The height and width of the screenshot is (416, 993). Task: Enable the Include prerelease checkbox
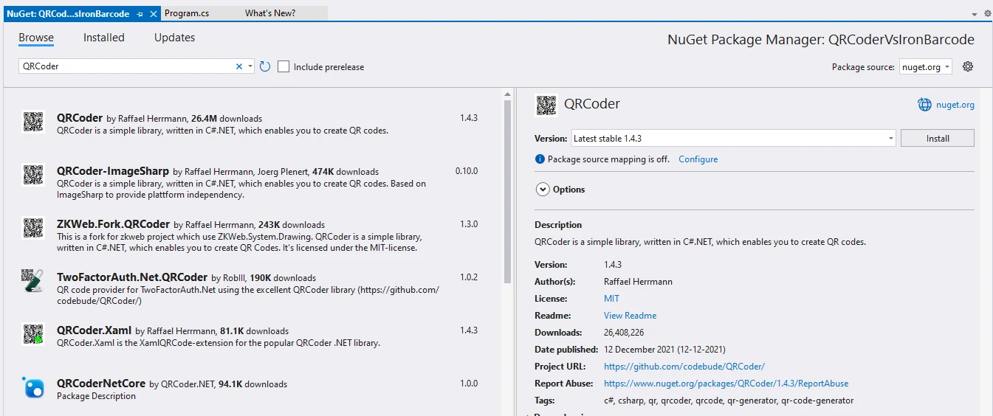[284, 67]
